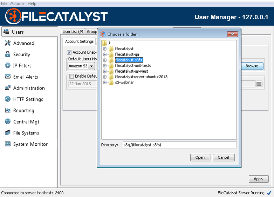Expand the s3-webinar folder node

(105, 83)
